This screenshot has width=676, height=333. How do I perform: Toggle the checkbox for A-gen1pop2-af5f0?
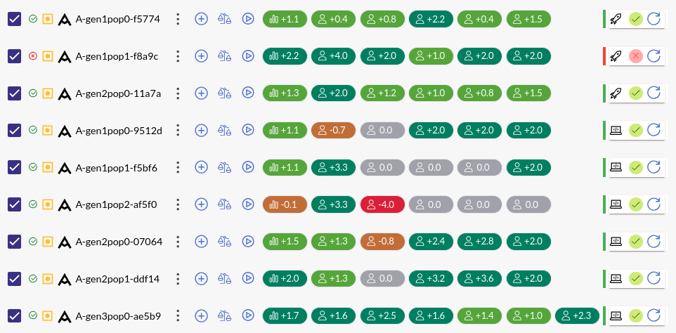coord(14,204)
